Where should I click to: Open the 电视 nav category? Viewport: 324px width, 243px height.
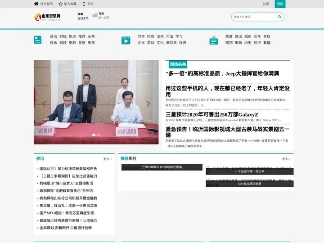[91, 43]
